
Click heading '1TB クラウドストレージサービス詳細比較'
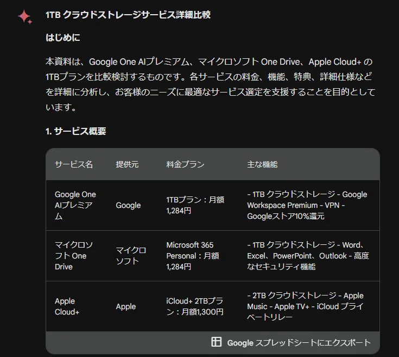(128, 15)
